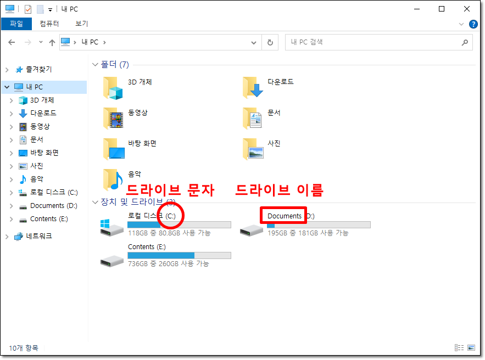Select 즐겨찾기 in the navigation pane
Screen dimensions: 485x360
pyautogui.click(x=38, y=70)
